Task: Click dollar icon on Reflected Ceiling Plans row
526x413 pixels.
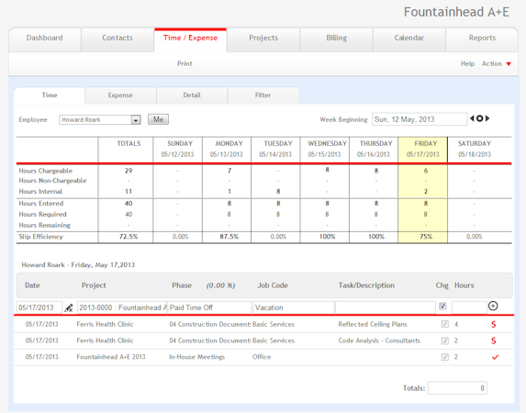Action: (x=494, y=324)
